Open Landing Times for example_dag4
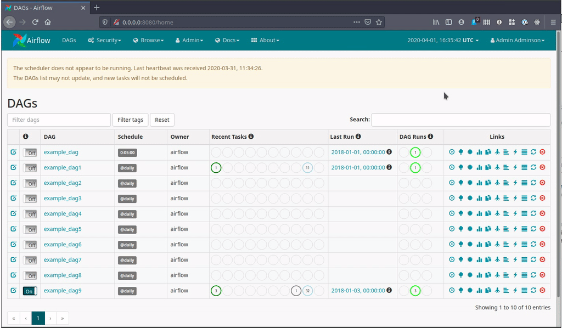Viewport: 562px width, 328px height. 498,213
